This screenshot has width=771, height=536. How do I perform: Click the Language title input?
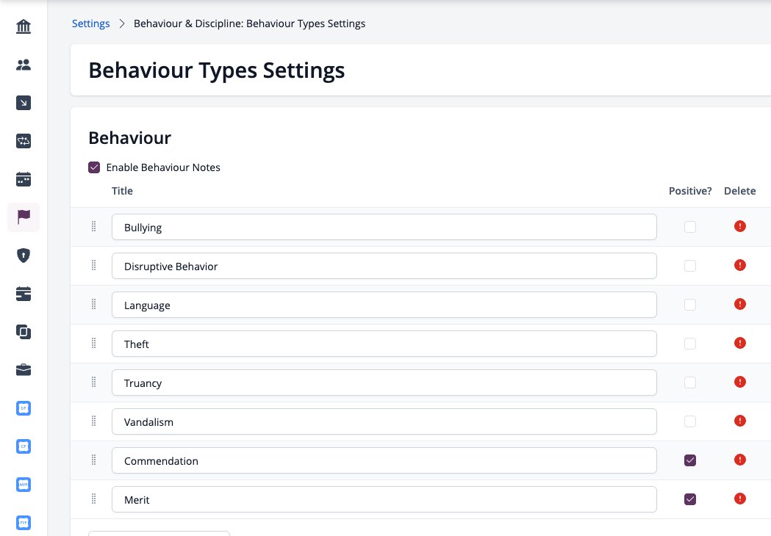point(384,305)
